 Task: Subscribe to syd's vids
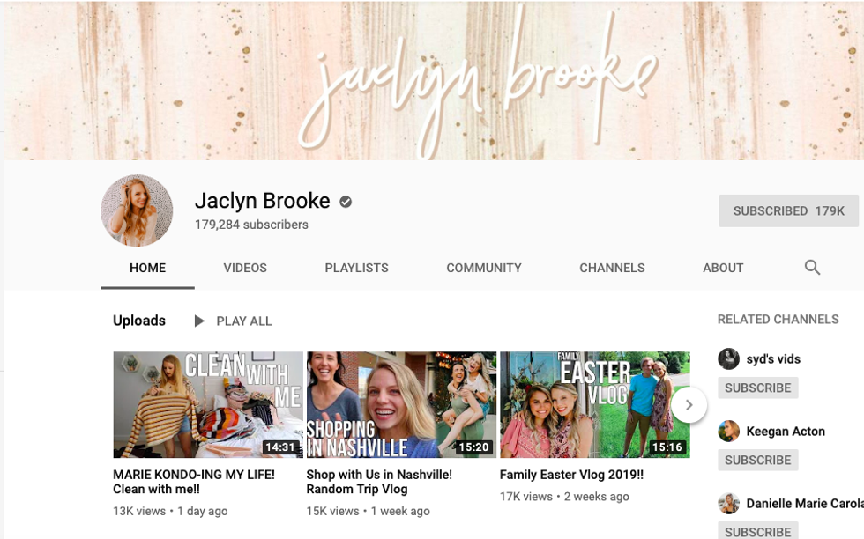coord(757,388)
